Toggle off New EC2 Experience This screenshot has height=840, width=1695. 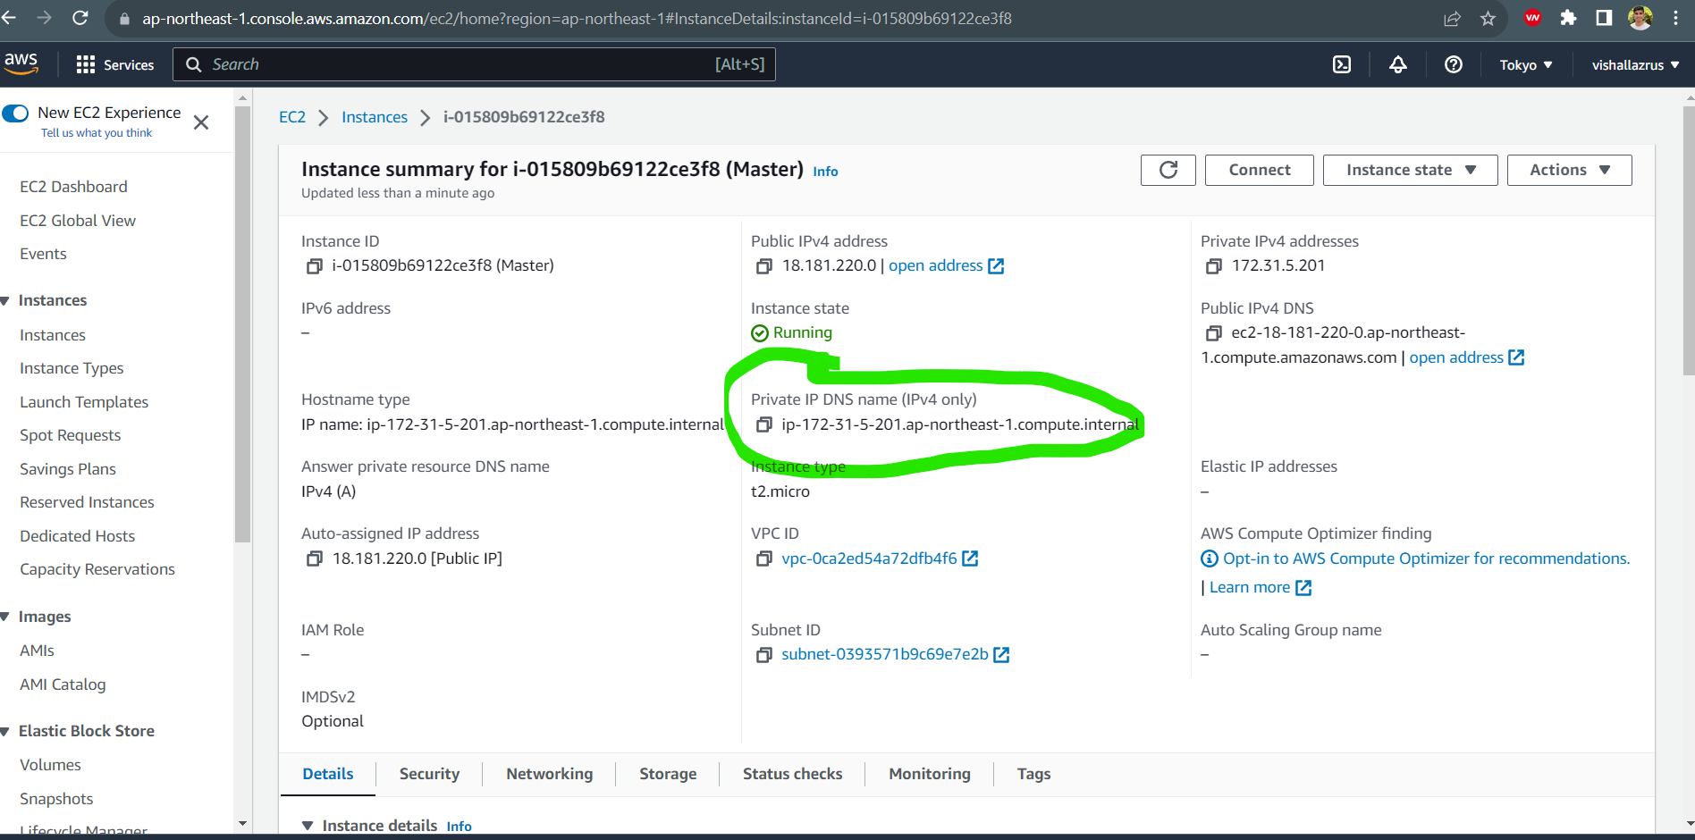coord(16,113)
